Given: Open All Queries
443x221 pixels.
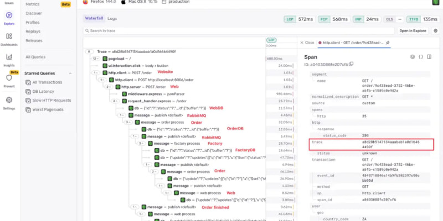Looking at the screenshot, I should 35,57.
